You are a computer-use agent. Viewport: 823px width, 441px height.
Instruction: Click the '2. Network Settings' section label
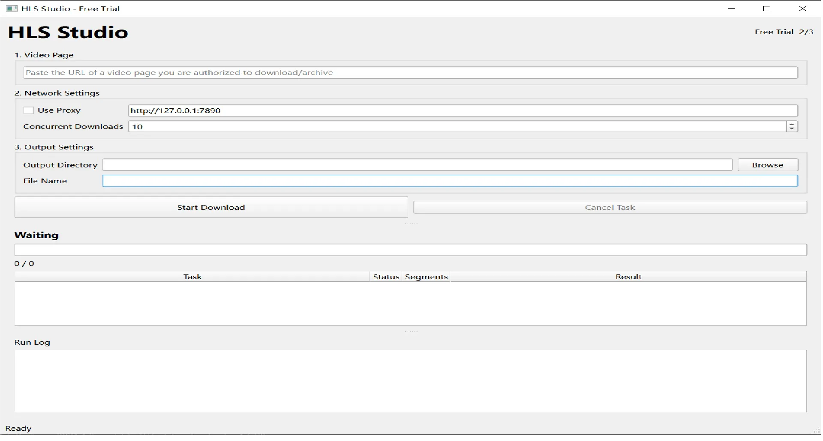(x=57, y=93)
